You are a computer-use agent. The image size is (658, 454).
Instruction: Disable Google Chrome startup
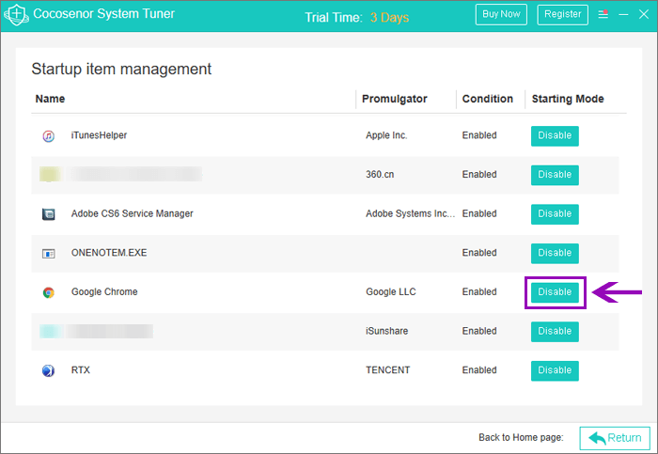click(x=555, y=292)
